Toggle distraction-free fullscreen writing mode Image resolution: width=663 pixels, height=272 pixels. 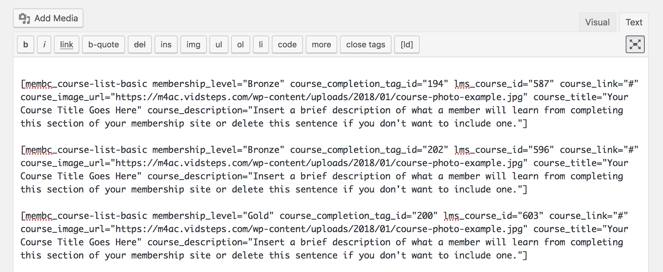tap(635, 44)
